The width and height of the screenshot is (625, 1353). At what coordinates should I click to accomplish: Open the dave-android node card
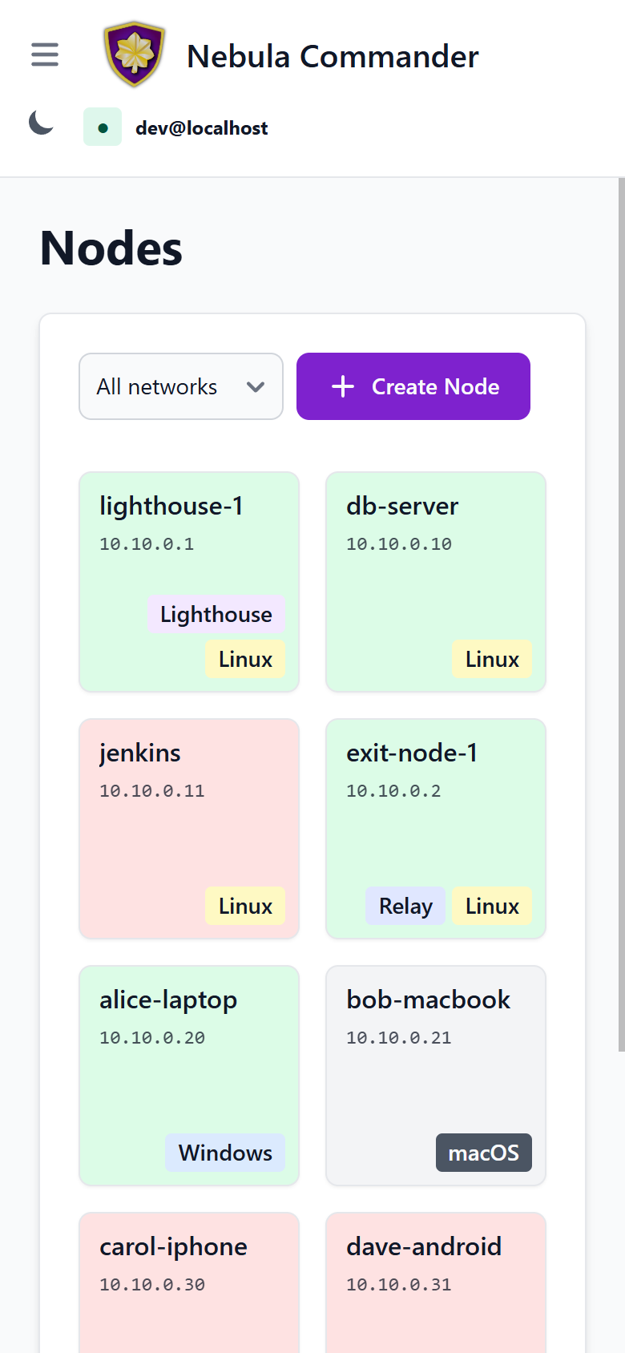(436, 1282)
